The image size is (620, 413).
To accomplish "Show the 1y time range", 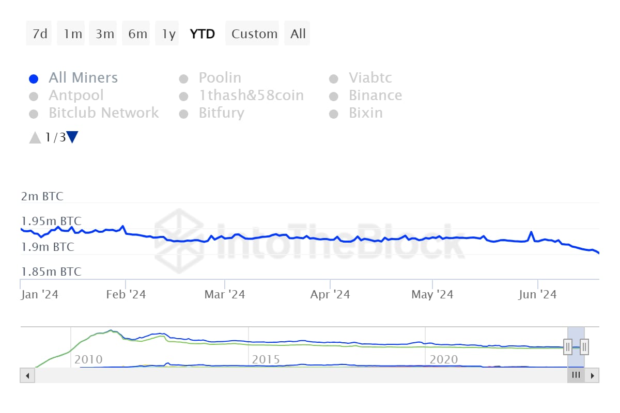I will [x=168, y=34].
